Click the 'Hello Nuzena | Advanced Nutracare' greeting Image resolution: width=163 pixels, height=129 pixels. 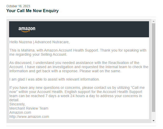tap(39, 42)
